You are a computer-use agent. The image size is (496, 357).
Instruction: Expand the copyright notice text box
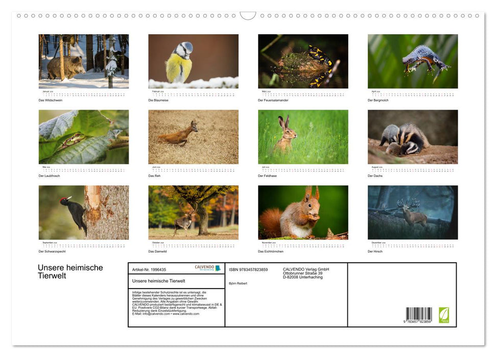point(175,302)
